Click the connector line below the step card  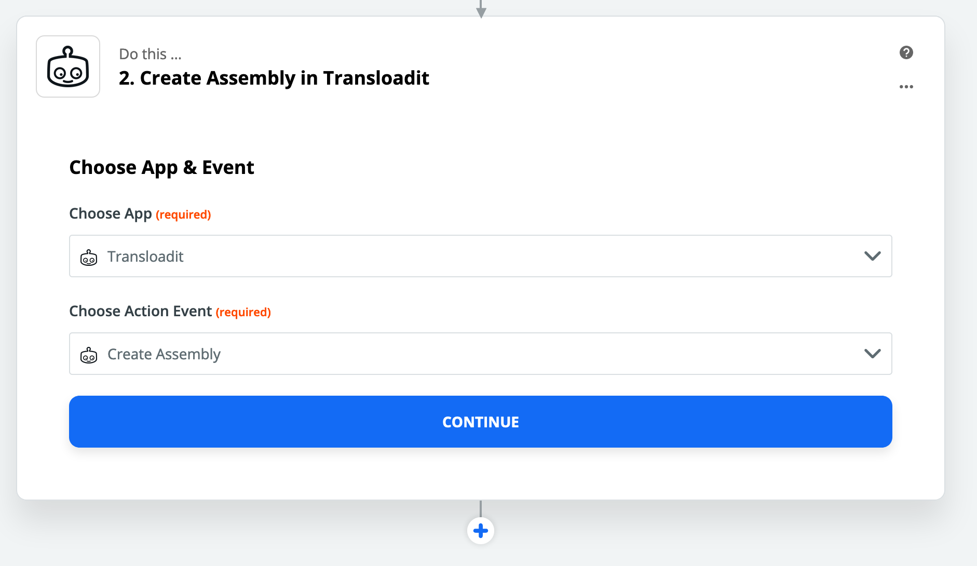click(481, 508)
